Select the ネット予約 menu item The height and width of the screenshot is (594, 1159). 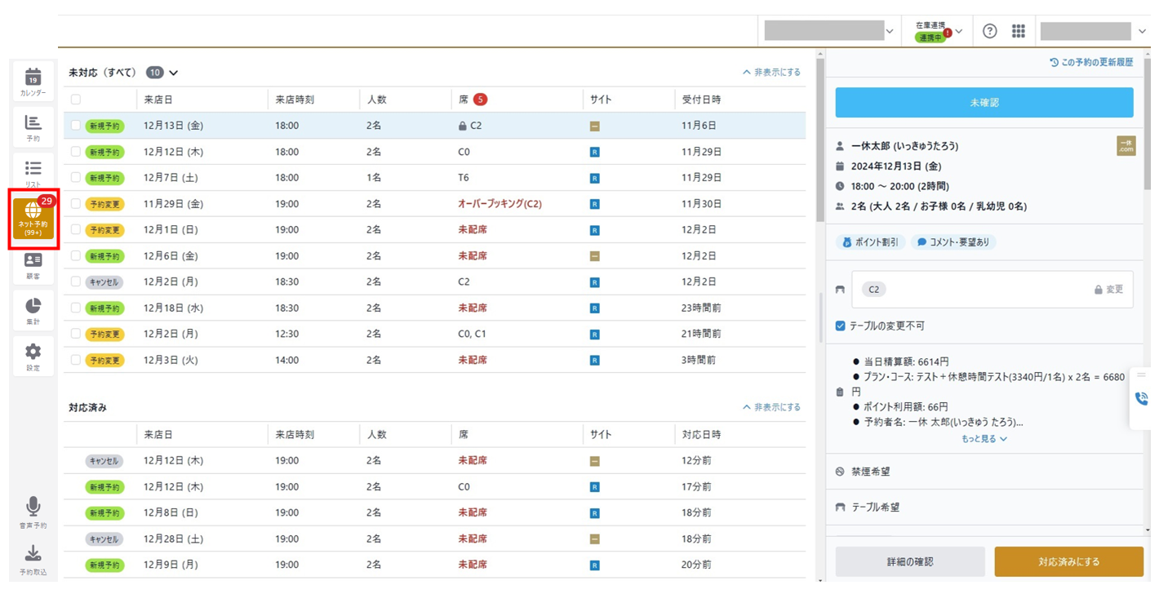click(x=33, y=218)
